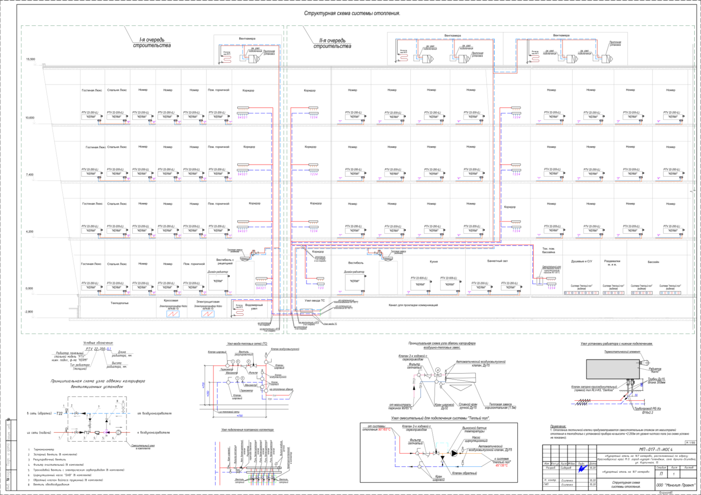This screenshot has height=495, width=701.
Task: Click the 'Бассейн' room label
Action: [653, 262]
